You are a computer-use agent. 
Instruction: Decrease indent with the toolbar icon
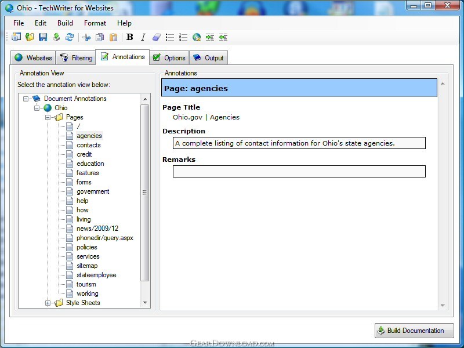(223, 37)
